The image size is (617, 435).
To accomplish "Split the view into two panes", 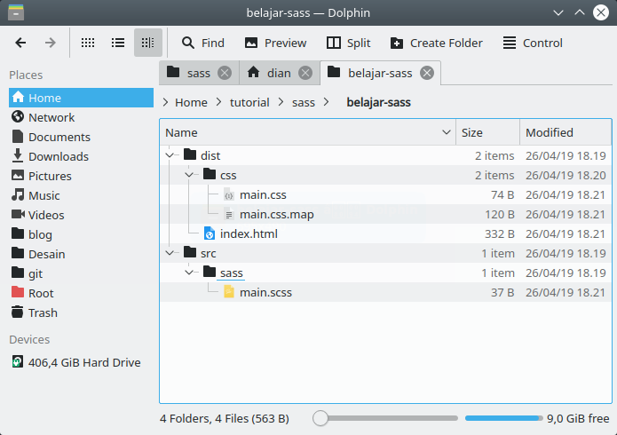I will (348, 43).
